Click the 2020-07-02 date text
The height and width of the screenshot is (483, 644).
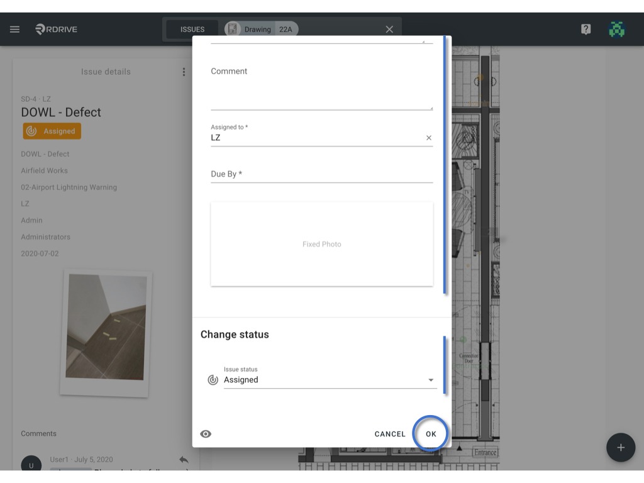[x=40, y=253]
